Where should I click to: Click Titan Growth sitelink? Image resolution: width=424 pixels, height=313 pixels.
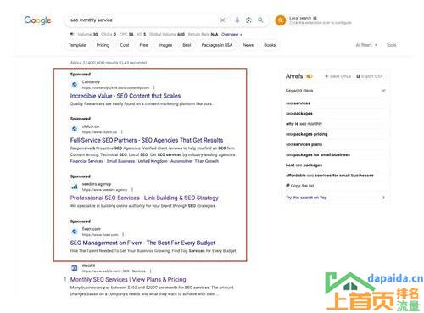point(207,161)
